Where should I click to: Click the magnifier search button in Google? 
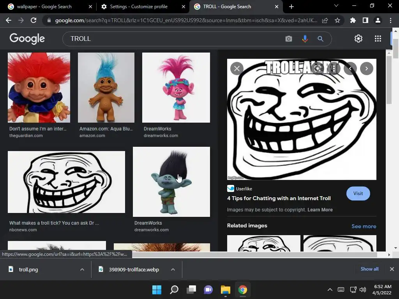point(321,39)
